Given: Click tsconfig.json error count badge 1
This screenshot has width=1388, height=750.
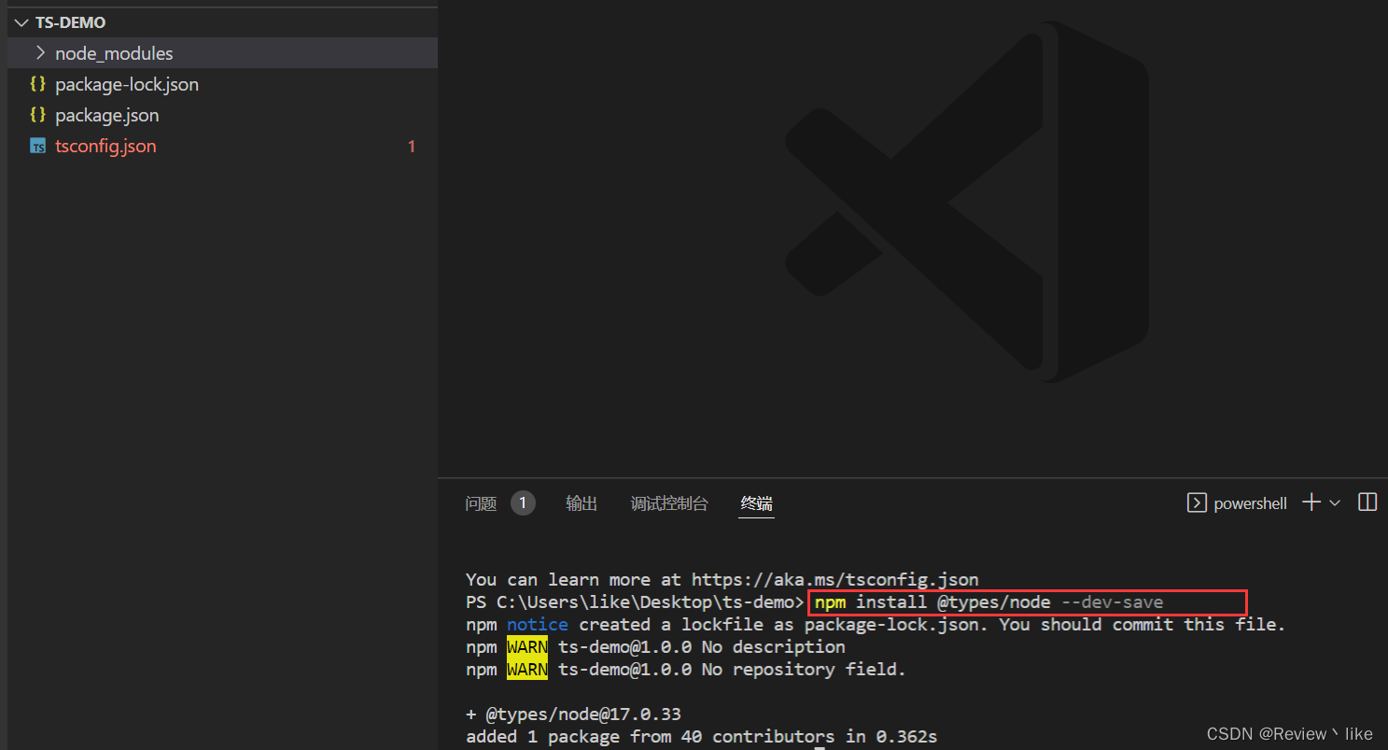Looking at the screenshot, I should pos(412,147).
